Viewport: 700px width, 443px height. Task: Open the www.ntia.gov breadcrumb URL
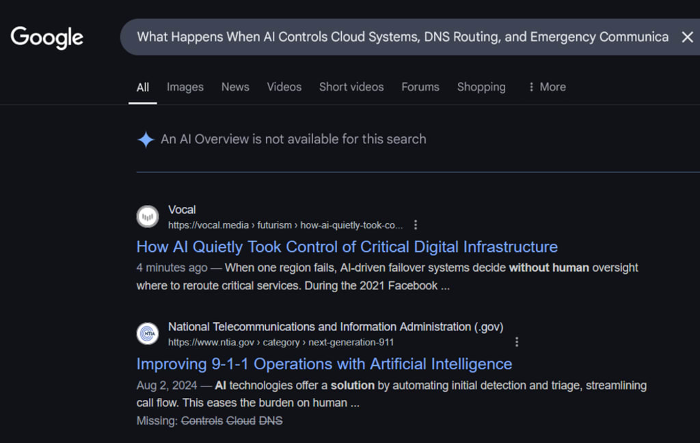(281, 342)
